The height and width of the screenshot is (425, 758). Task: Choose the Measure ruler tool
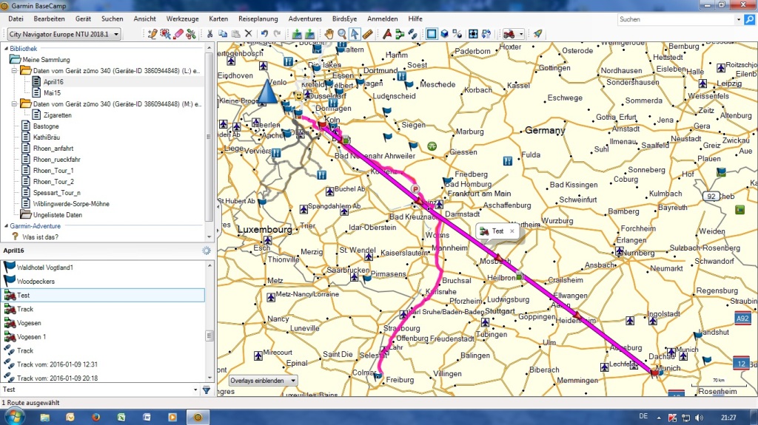pyautogui.click(x=368, y=34)
